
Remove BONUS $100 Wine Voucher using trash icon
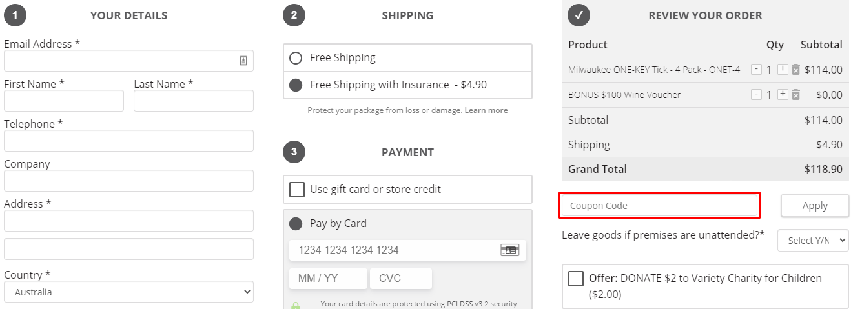pyautogui.click(x=795, y=95)
